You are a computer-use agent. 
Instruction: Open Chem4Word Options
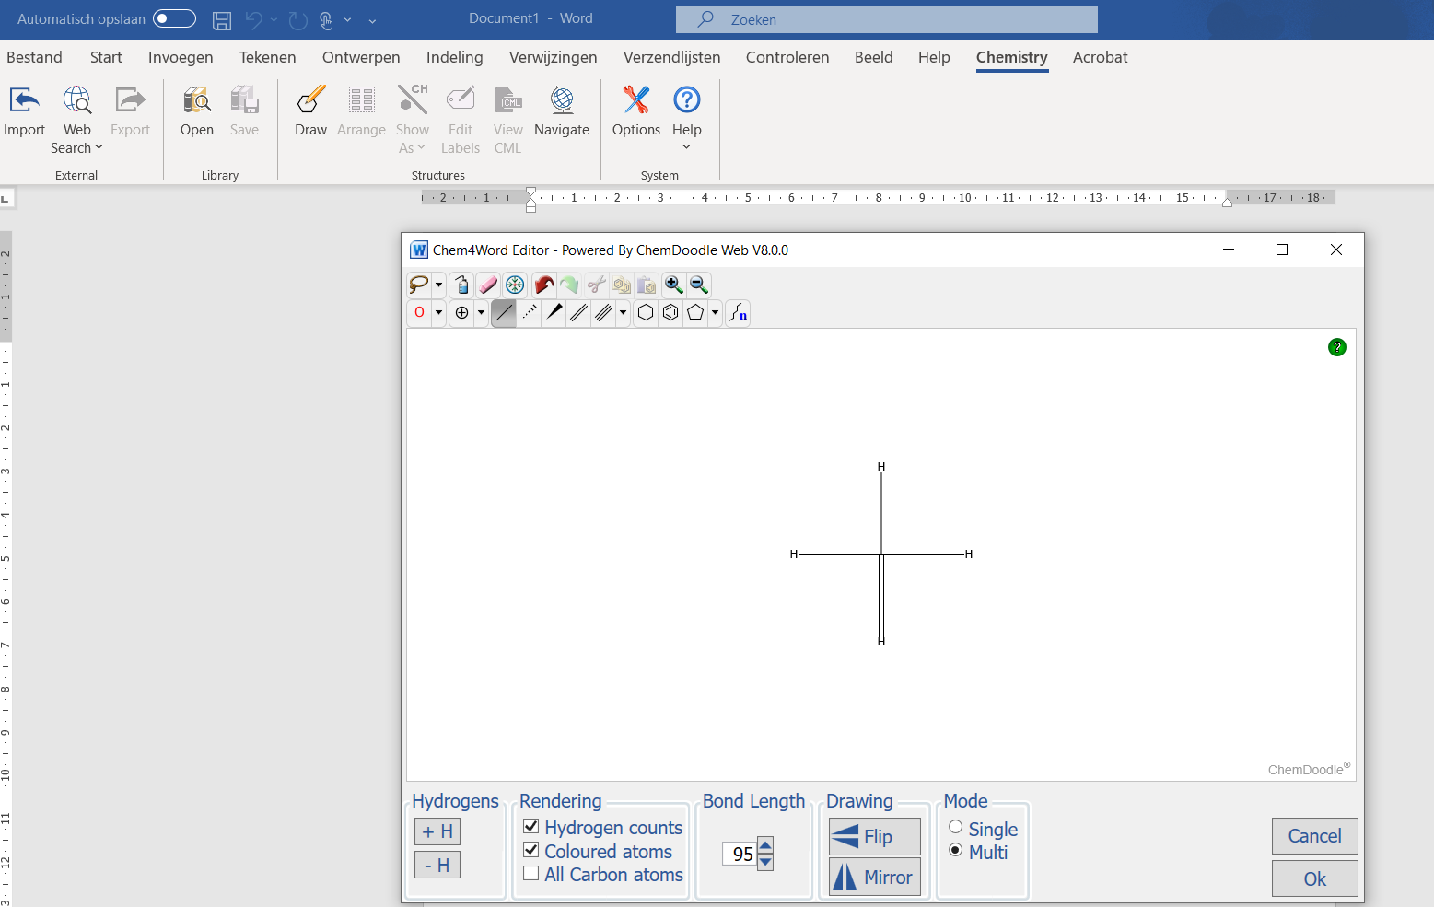[636, 111]
